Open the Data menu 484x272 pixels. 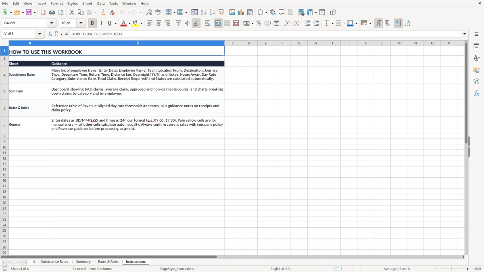(x=100, y=3)
